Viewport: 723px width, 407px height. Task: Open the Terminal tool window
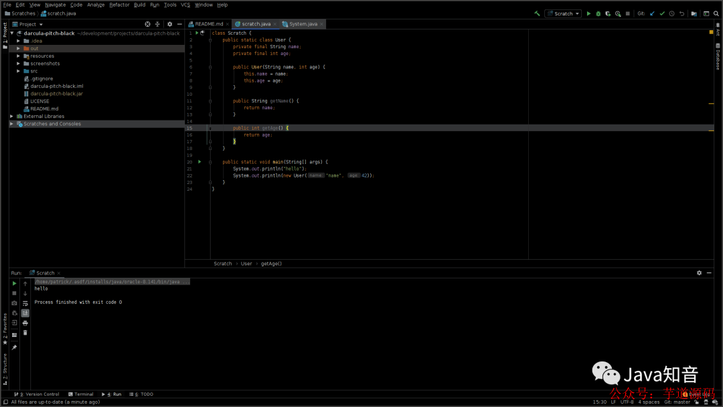point(81,394)
